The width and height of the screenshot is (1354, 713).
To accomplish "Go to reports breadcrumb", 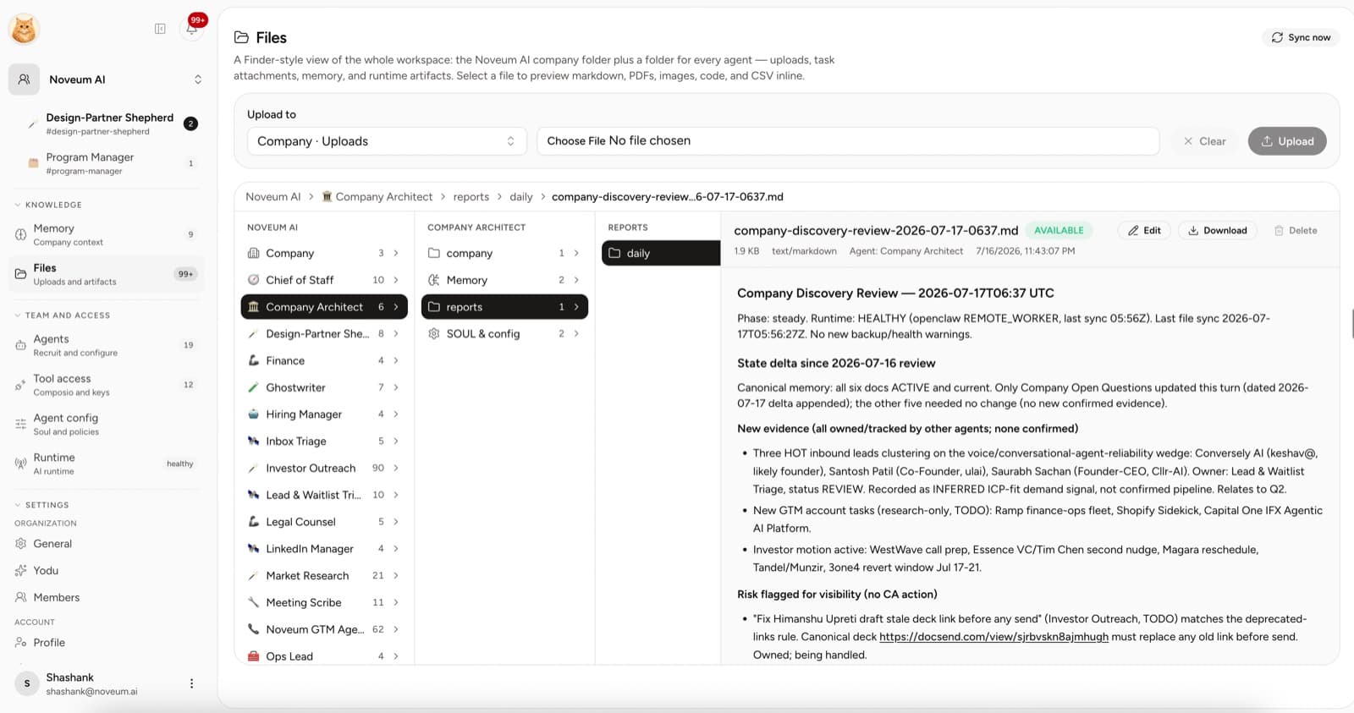I will pos(471,197).
